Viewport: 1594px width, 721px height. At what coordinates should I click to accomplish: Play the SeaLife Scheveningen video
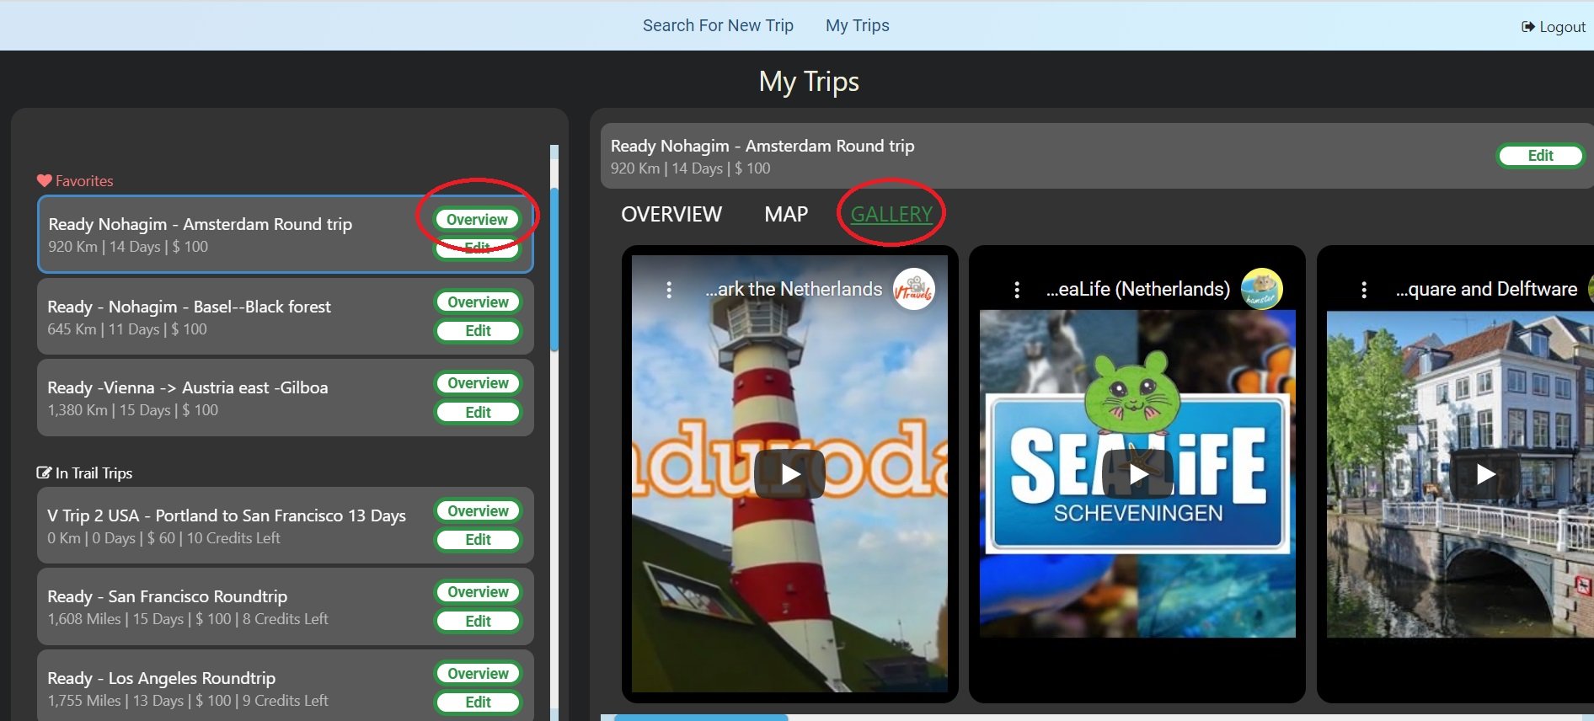[x=1137, y=474]
